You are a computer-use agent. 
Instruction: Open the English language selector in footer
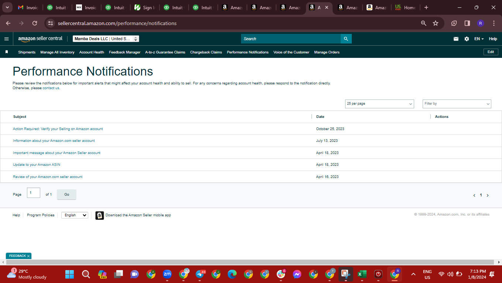[x=75, y=215]
